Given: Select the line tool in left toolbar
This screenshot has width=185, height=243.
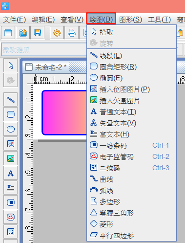Looking at the screenshot, I should point(11,100).
